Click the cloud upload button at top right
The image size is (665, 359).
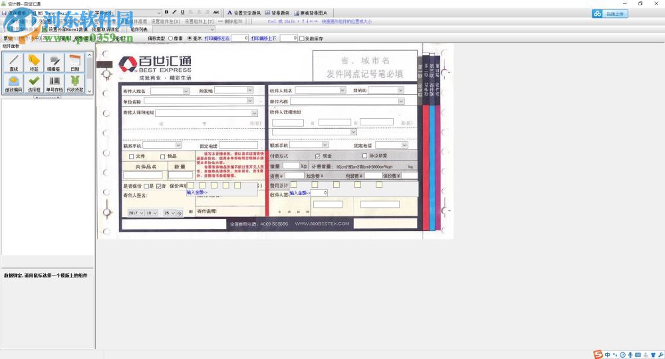pyautogui.click(x=610, y=13)
